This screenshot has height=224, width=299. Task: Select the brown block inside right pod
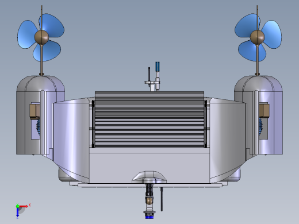[264, 110]
